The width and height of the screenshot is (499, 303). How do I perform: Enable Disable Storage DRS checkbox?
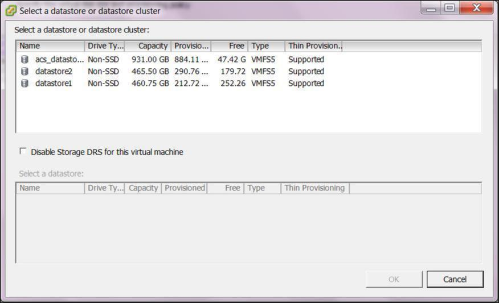coord(23,151)
